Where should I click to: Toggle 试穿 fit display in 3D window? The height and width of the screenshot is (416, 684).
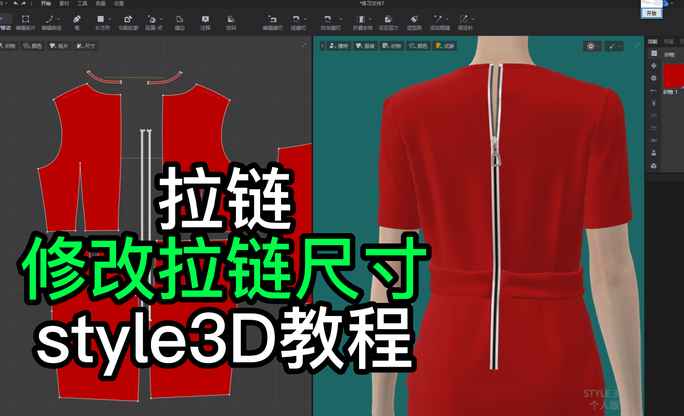pos(445,46)
